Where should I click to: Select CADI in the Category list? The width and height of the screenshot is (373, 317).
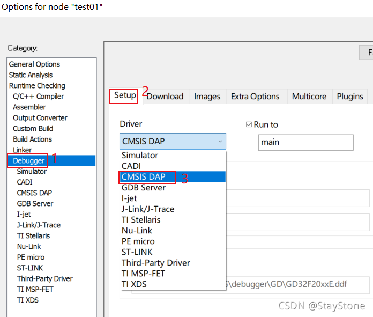(x=25, y=182)
